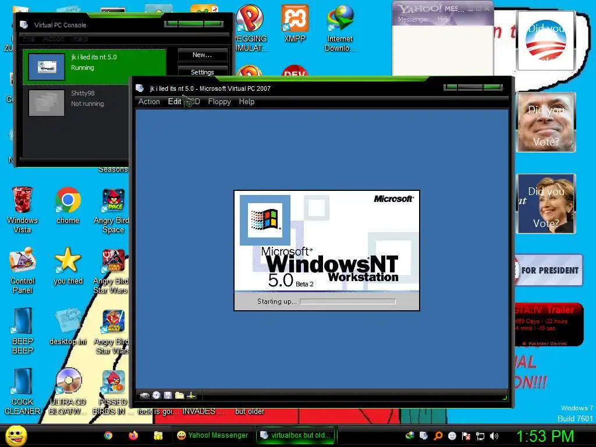The width and height of the screenshot is (596, 447).
Task: Open the PISSED BIRDS IN desktop icon
Action: pos(113,392)
